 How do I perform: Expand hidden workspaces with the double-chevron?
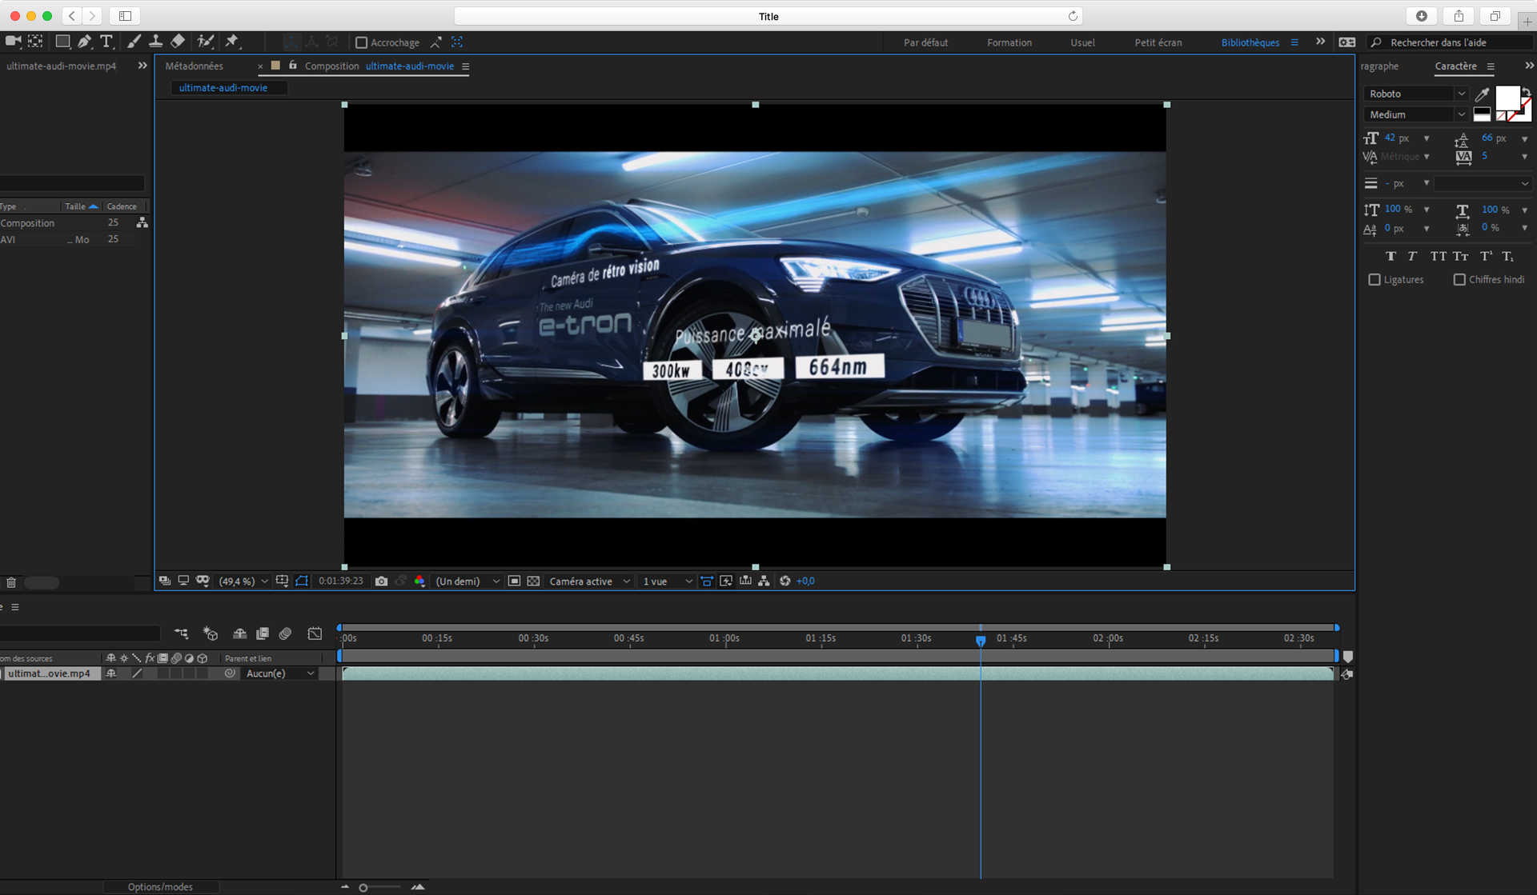[x=1320, y=42]
